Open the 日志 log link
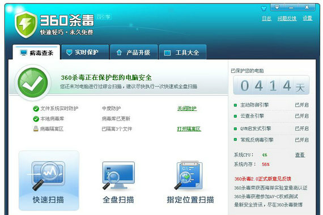Image resolution: width=323 pixels, height=215 pixels. pos(266,19)
